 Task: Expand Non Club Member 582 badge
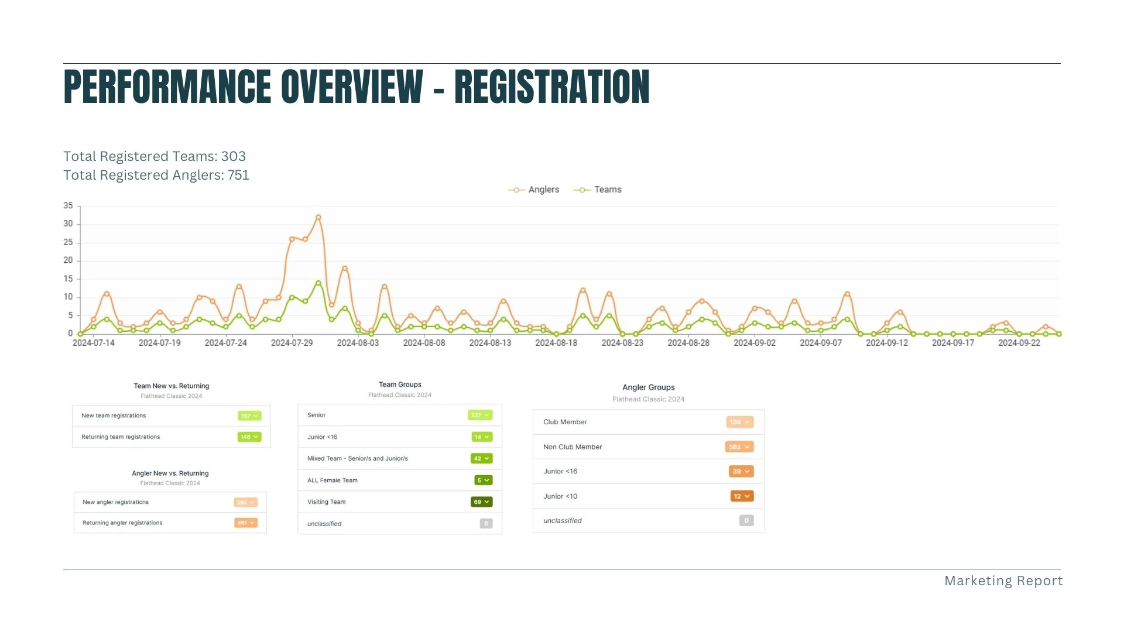click(x=739, y=447)
